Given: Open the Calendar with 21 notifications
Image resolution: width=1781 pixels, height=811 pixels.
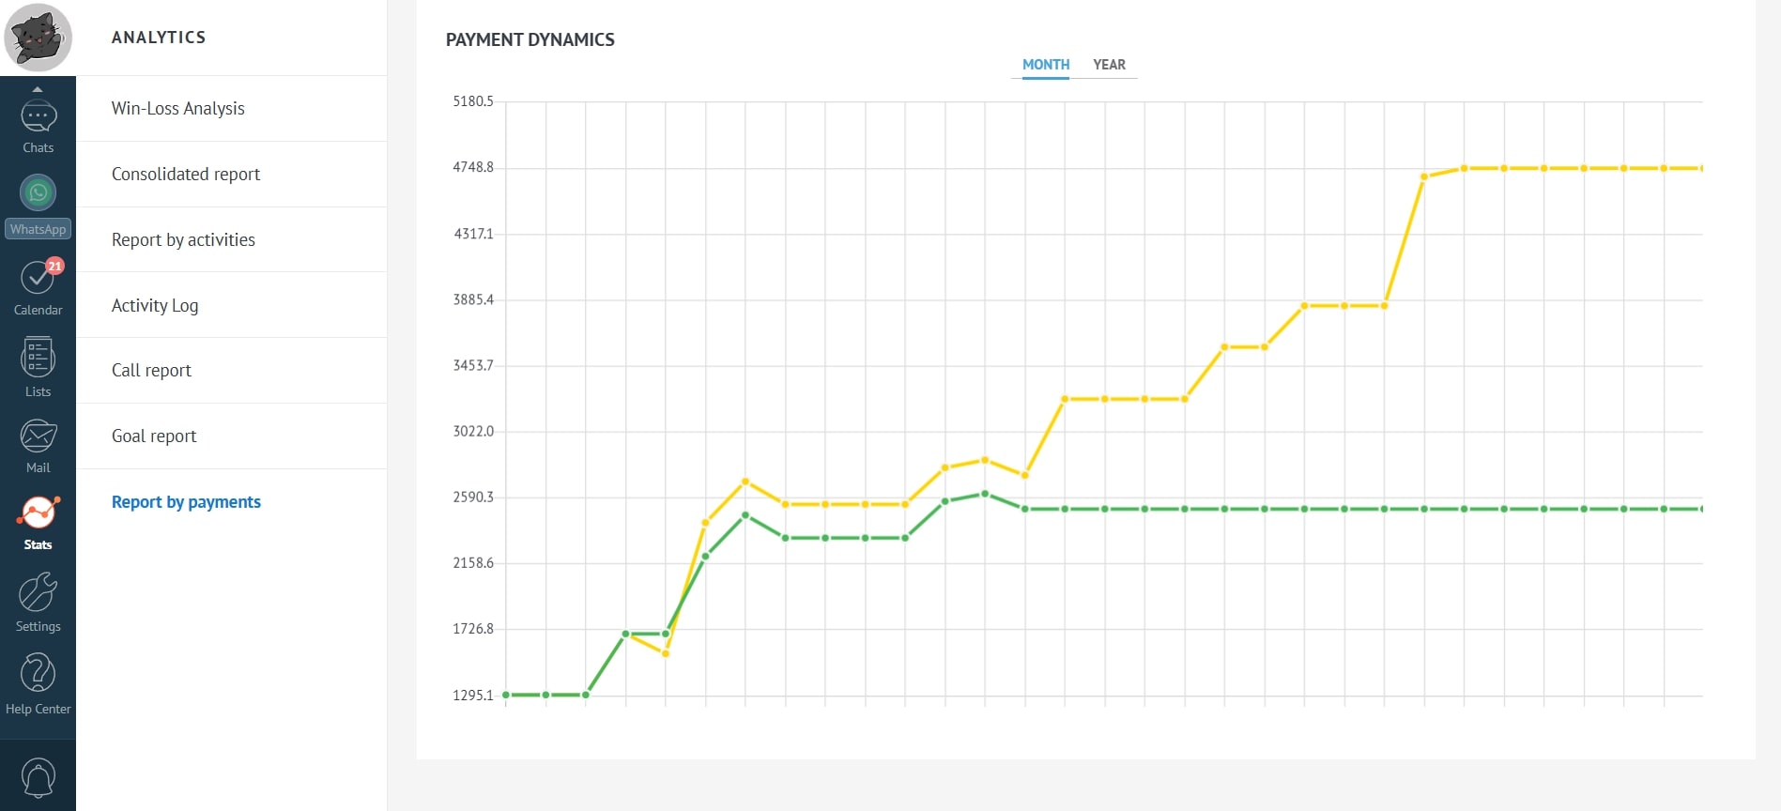Looking at the screenshot, I should point(38,279).
